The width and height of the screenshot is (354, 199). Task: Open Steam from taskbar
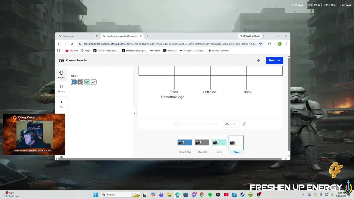click(243, 195)
